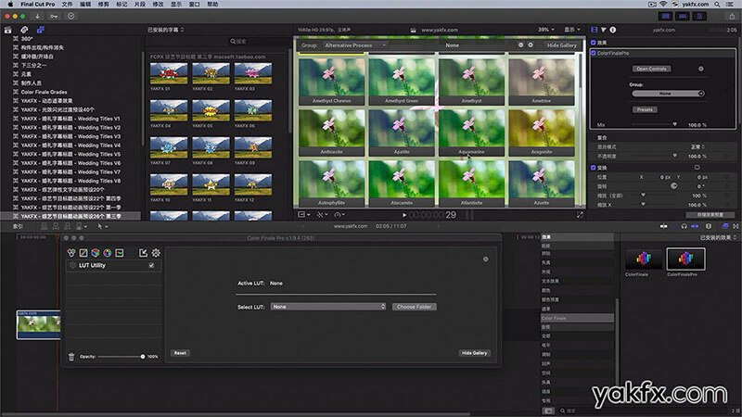The height and width of the screenshot is (417, 742).
Task: Select the Aragonite gallery preset thumbnail
Action: (x=542, y=133)
